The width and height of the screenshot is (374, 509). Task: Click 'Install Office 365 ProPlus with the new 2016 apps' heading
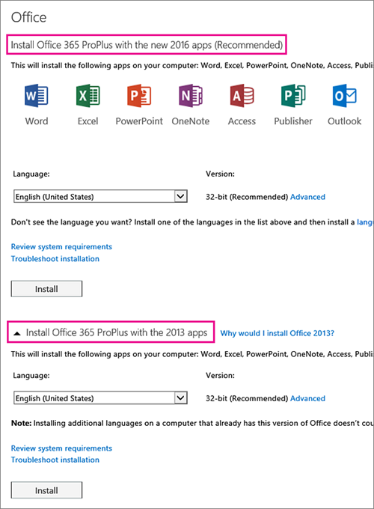click(147, 45)
